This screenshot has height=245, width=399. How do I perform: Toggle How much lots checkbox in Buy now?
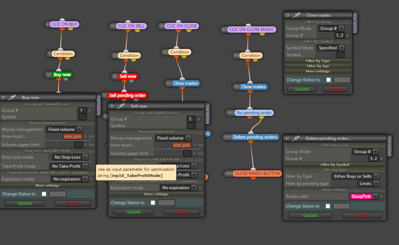tap(86, 136)
